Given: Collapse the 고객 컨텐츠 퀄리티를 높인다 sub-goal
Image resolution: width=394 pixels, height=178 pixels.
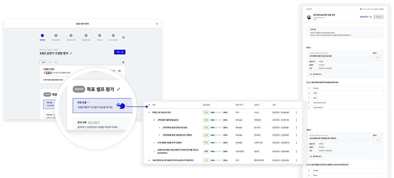Looking at the screenshot, I should click(154, 120).
